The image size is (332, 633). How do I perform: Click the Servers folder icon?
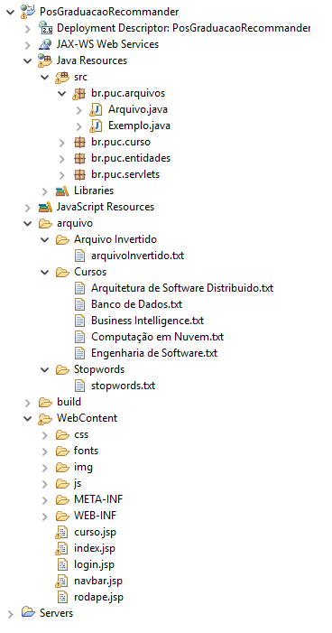pos(28,613)
